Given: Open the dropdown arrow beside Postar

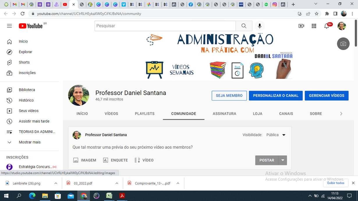Looking at the screenshot, I should [x=283, y=160].
